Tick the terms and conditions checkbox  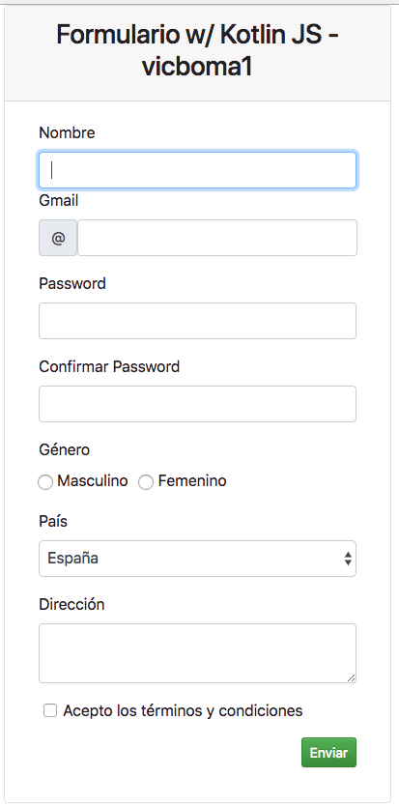[x=50, y=711]
